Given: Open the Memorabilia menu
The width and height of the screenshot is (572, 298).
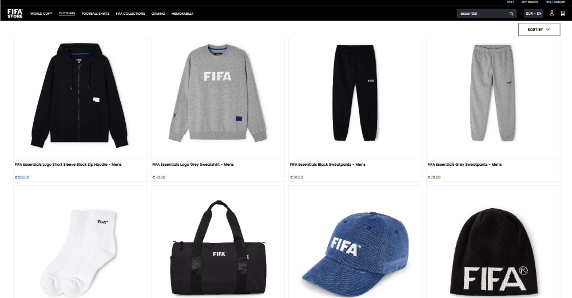Looking at the screenshot, I should tap(182, 14).
